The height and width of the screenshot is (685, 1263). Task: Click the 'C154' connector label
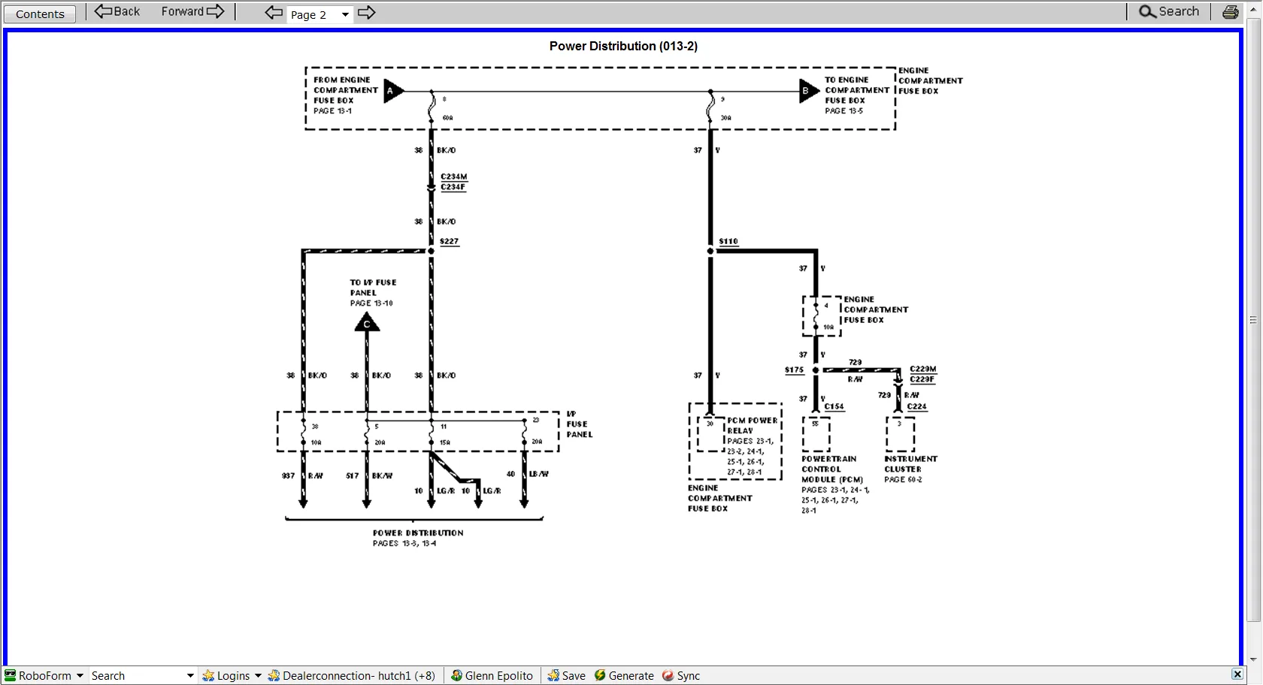[834, 406]
